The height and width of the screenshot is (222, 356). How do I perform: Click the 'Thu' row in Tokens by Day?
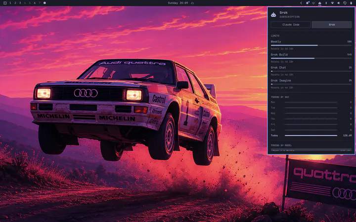(311, 119)
